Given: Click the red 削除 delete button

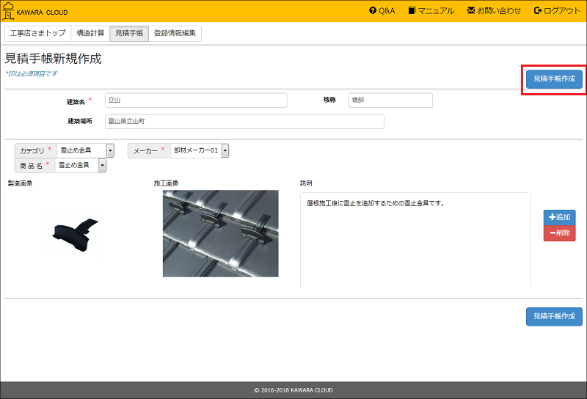Looking at the screenshot, I should coord(559,233).
